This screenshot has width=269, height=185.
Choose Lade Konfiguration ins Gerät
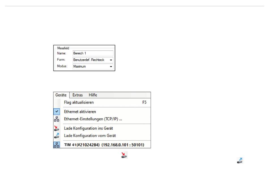click(x=89, y=128)
